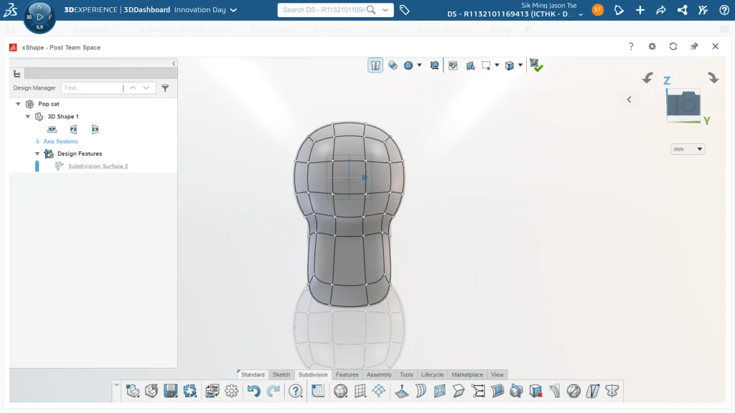Click the sphere primitive icon in Subdivision toolbar
The image size is (735, 413).
click(x=341, y=391)
